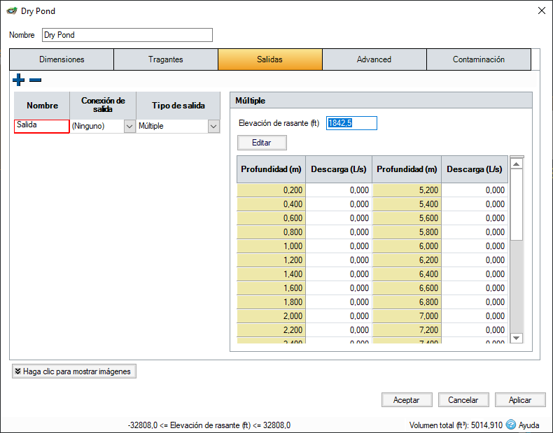
Task: Select the Profundidad cell 1,800
Action: (x=271, y=302)
